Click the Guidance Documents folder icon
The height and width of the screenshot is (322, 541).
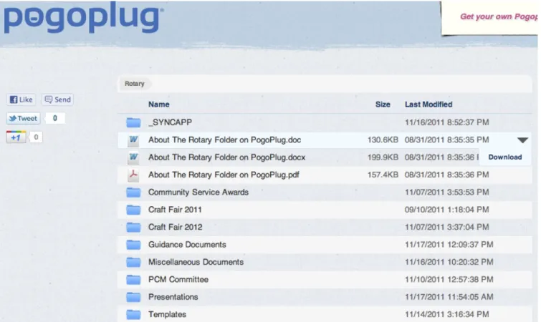pyautogui.click(x=133, y=245)
